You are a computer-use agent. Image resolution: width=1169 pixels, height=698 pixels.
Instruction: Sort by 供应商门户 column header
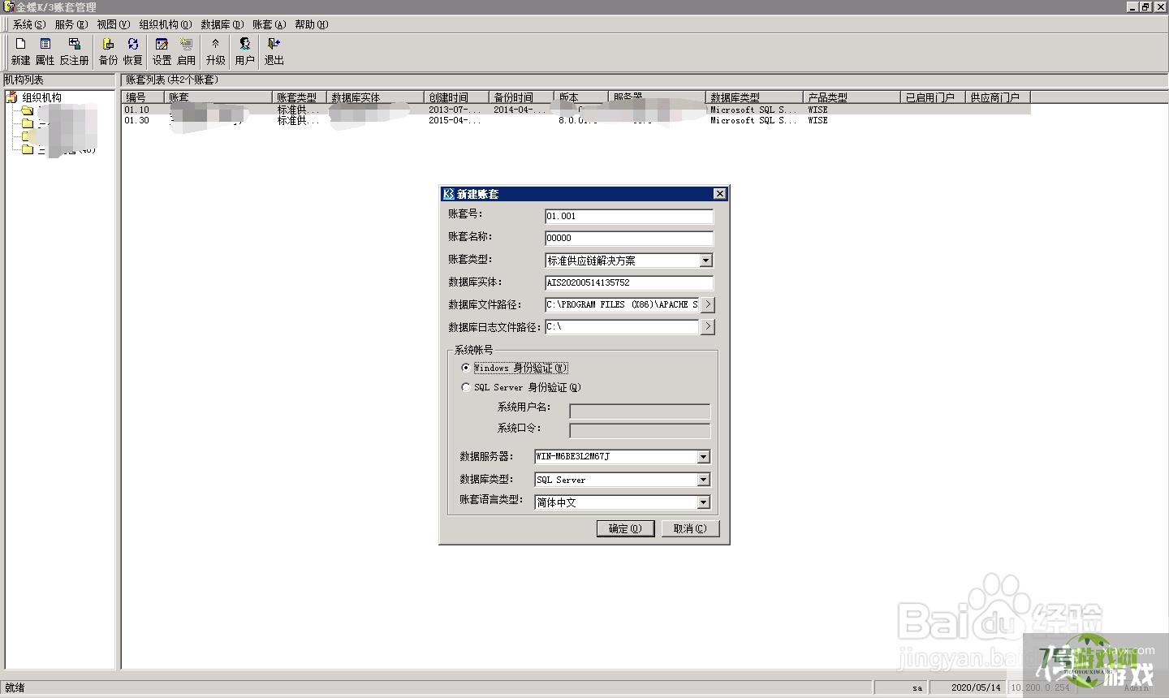998,97
